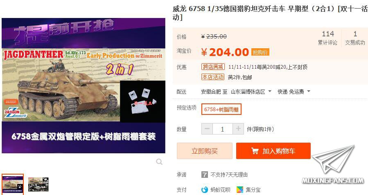Open the 交易成功 transaction count
The width and height of the screenshot is (368, 195).
(355, 38)
